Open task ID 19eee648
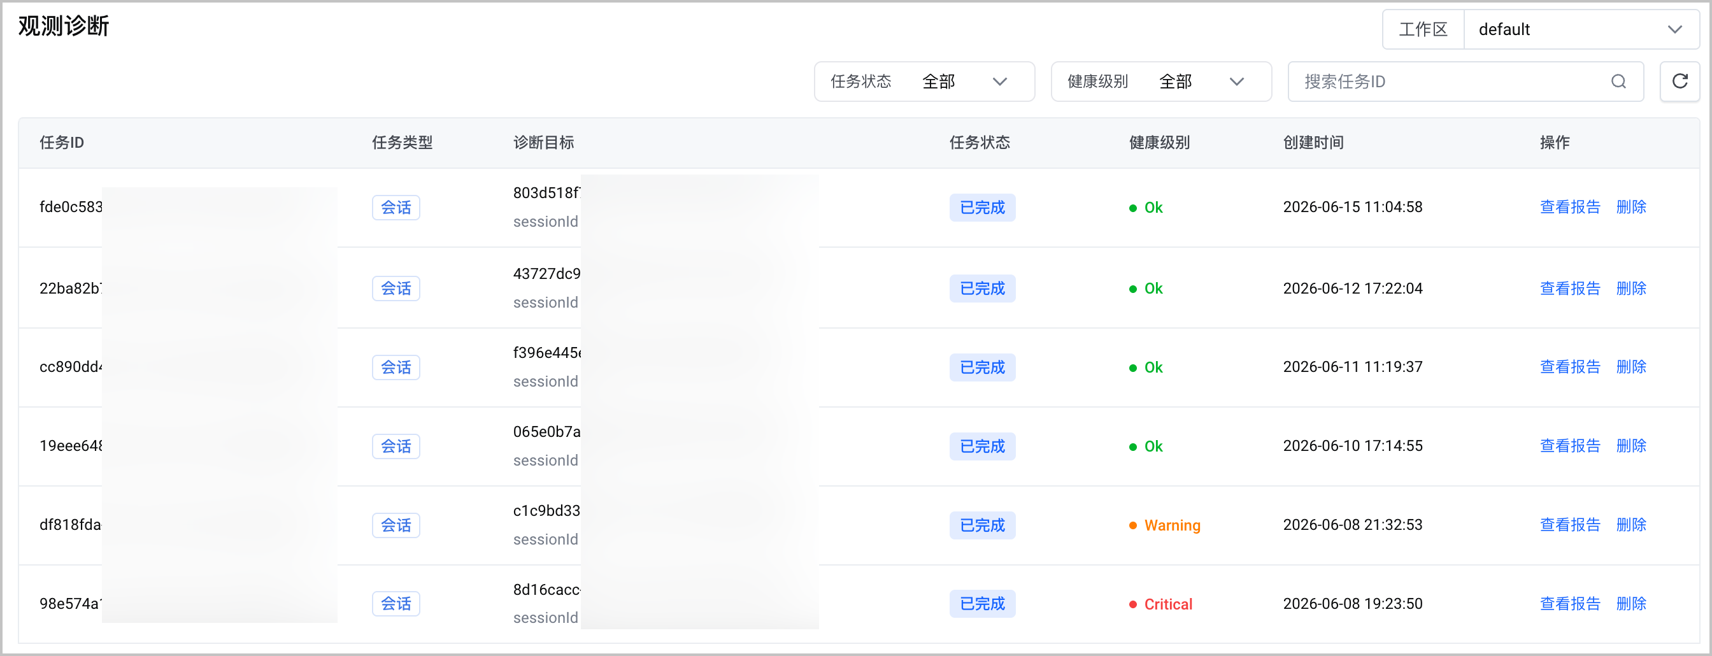 pyautogui.click(x=71, y=445)
